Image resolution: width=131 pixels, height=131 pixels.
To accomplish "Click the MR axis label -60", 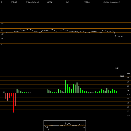I will coord(128,107).
